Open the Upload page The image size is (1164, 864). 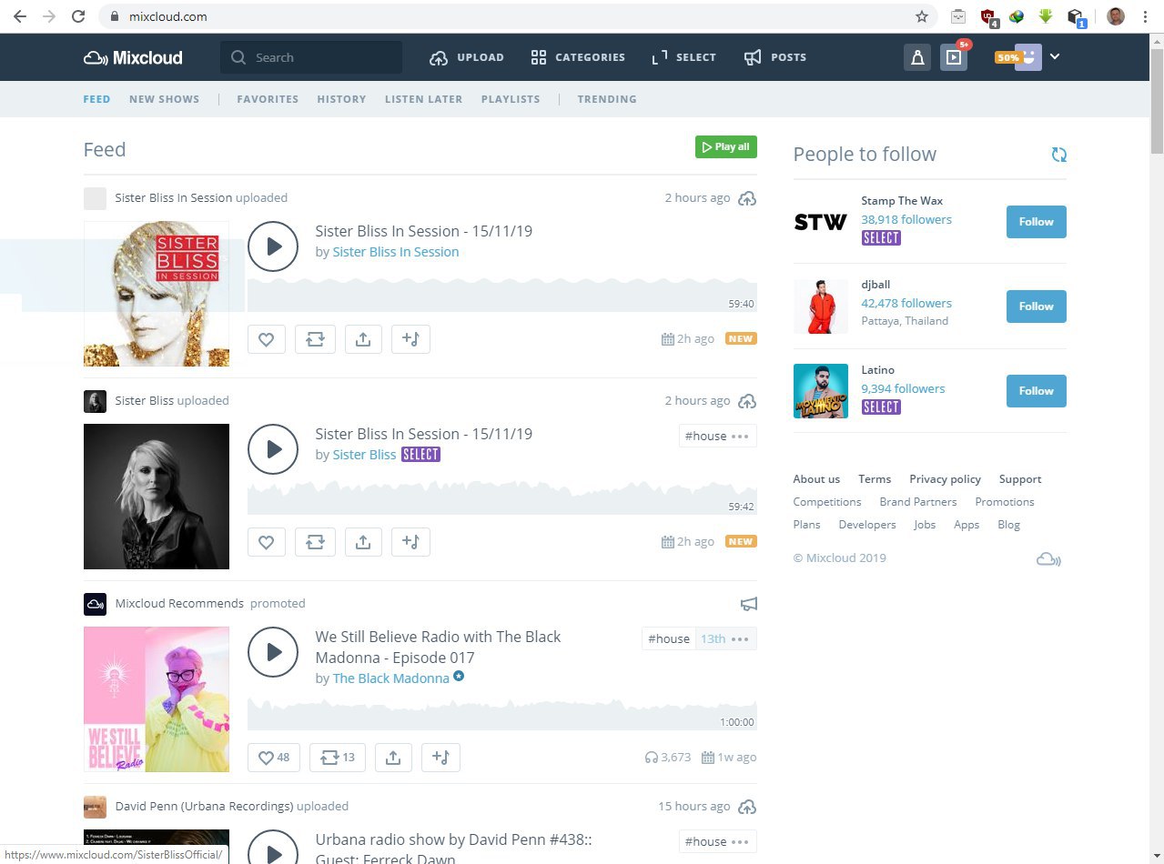pos(467,57)
